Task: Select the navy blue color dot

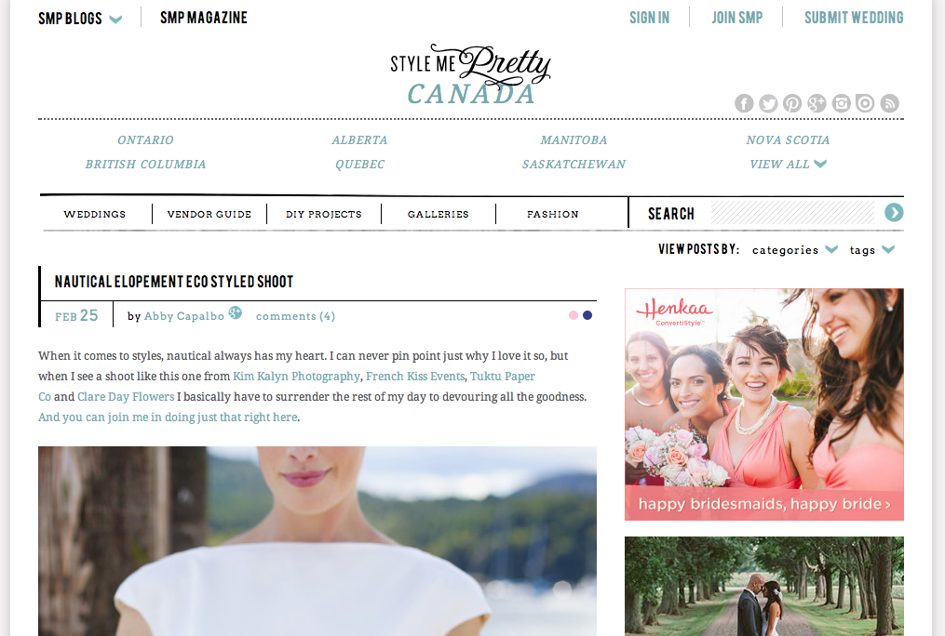Action: (x=587, y=315)
